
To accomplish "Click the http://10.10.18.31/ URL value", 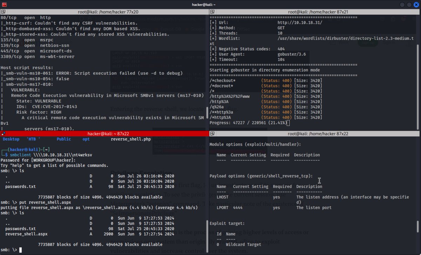I will pos(300,22).
